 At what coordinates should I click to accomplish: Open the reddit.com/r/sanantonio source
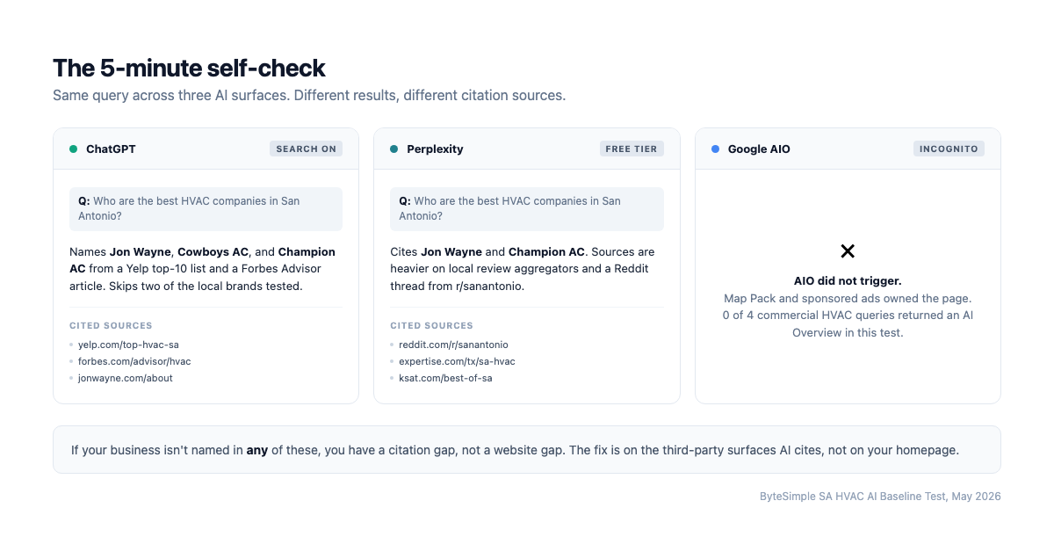point(453,345)
